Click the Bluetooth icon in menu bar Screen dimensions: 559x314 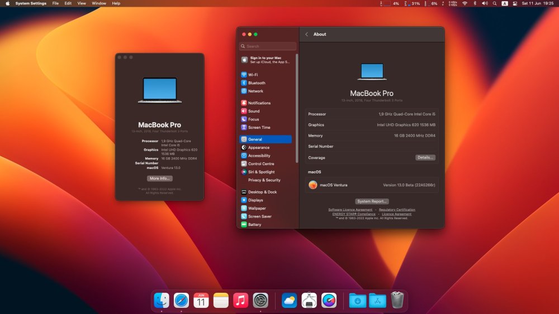click(x=475, y=3)
